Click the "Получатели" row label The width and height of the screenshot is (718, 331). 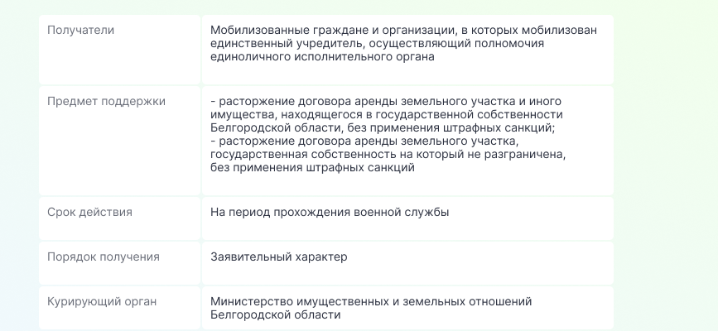(x=80, y=31)
